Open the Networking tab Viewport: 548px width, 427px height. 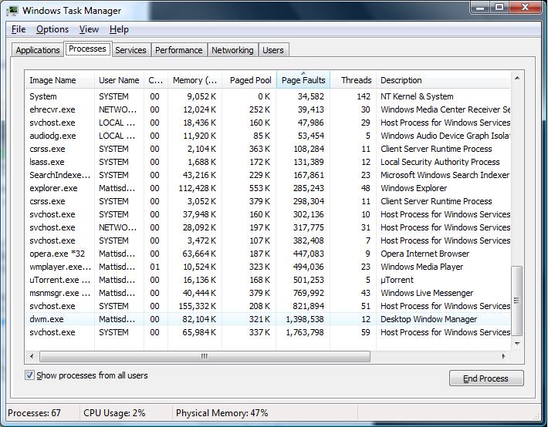click(232, 50)
